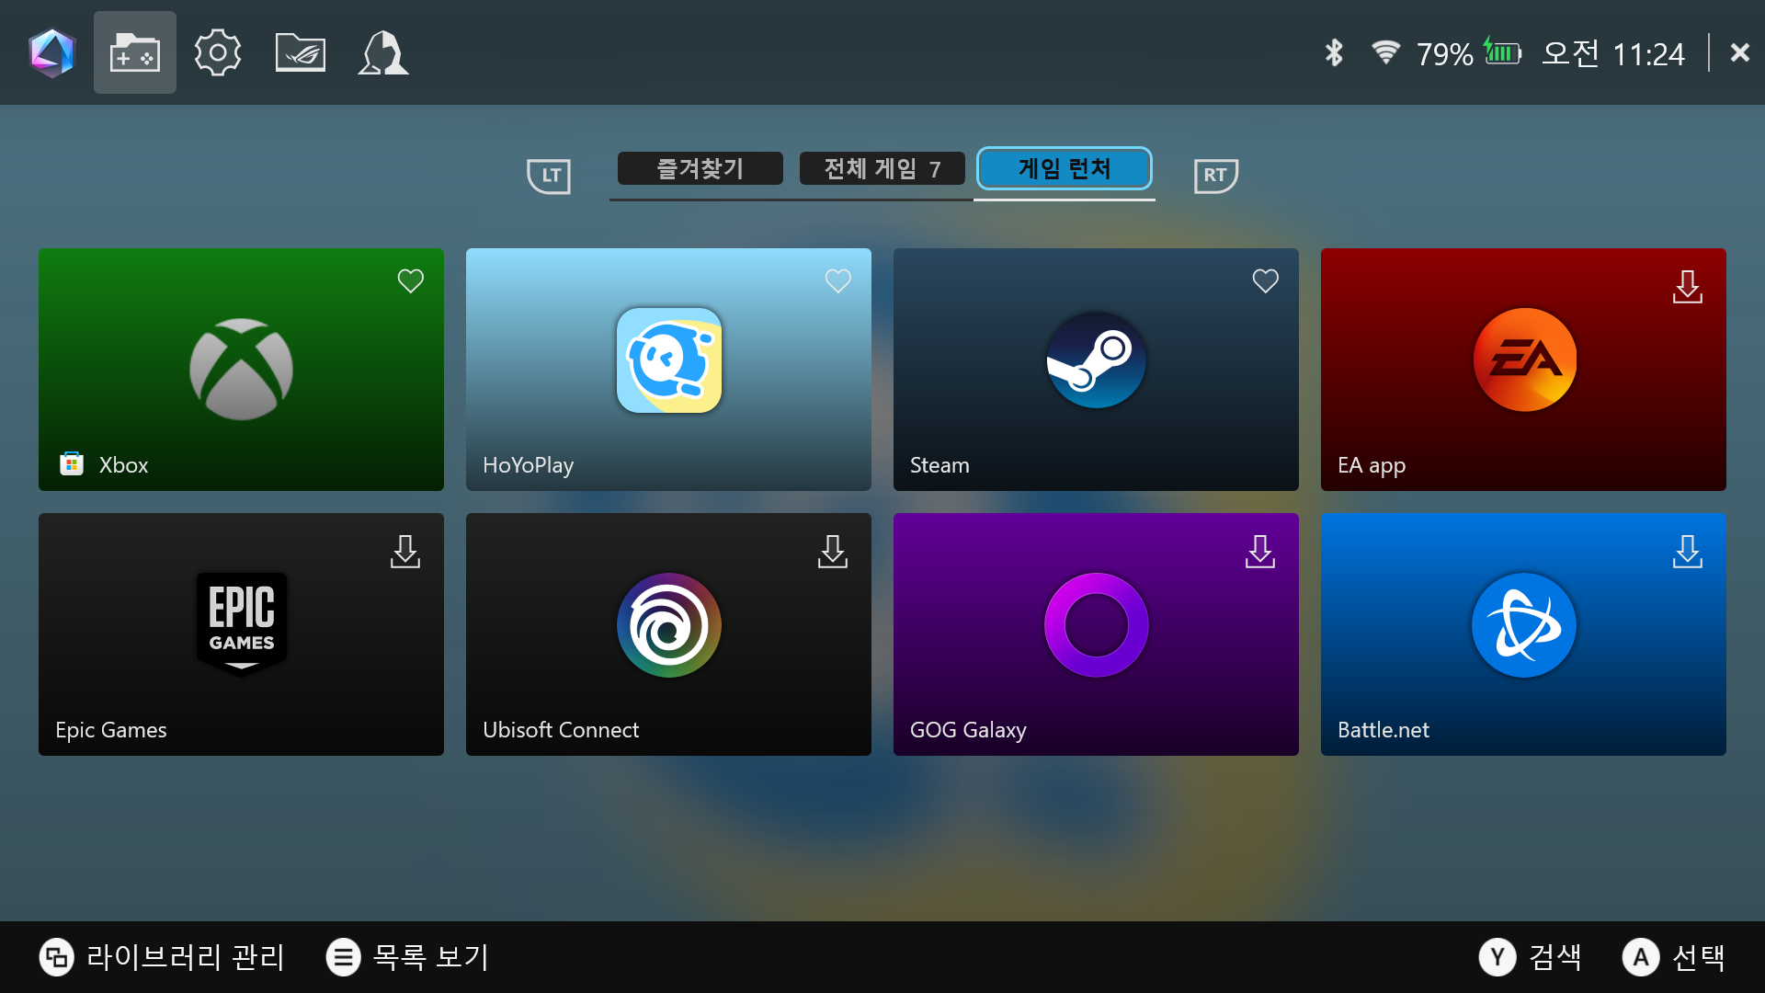
Task: Click download icon on the EA app tile
Action: coord(1688,287)
